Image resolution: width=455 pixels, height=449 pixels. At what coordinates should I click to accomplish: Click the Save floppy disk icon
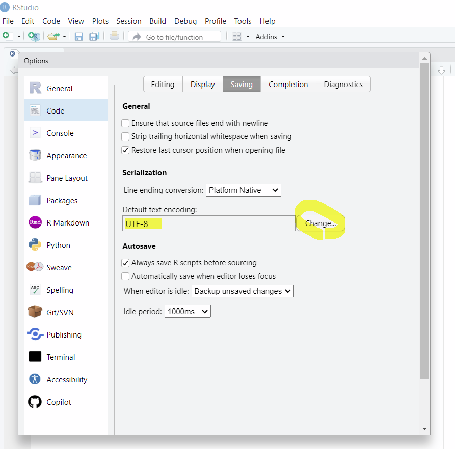[79, 37]
